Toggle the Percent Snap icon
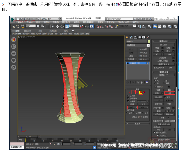The image size is (182, 150). coord(106,26)
